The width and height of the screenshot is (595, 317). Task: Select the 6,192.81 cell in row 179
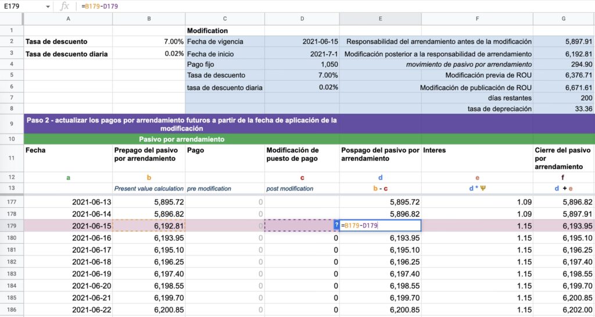click(x=149, y=225)
